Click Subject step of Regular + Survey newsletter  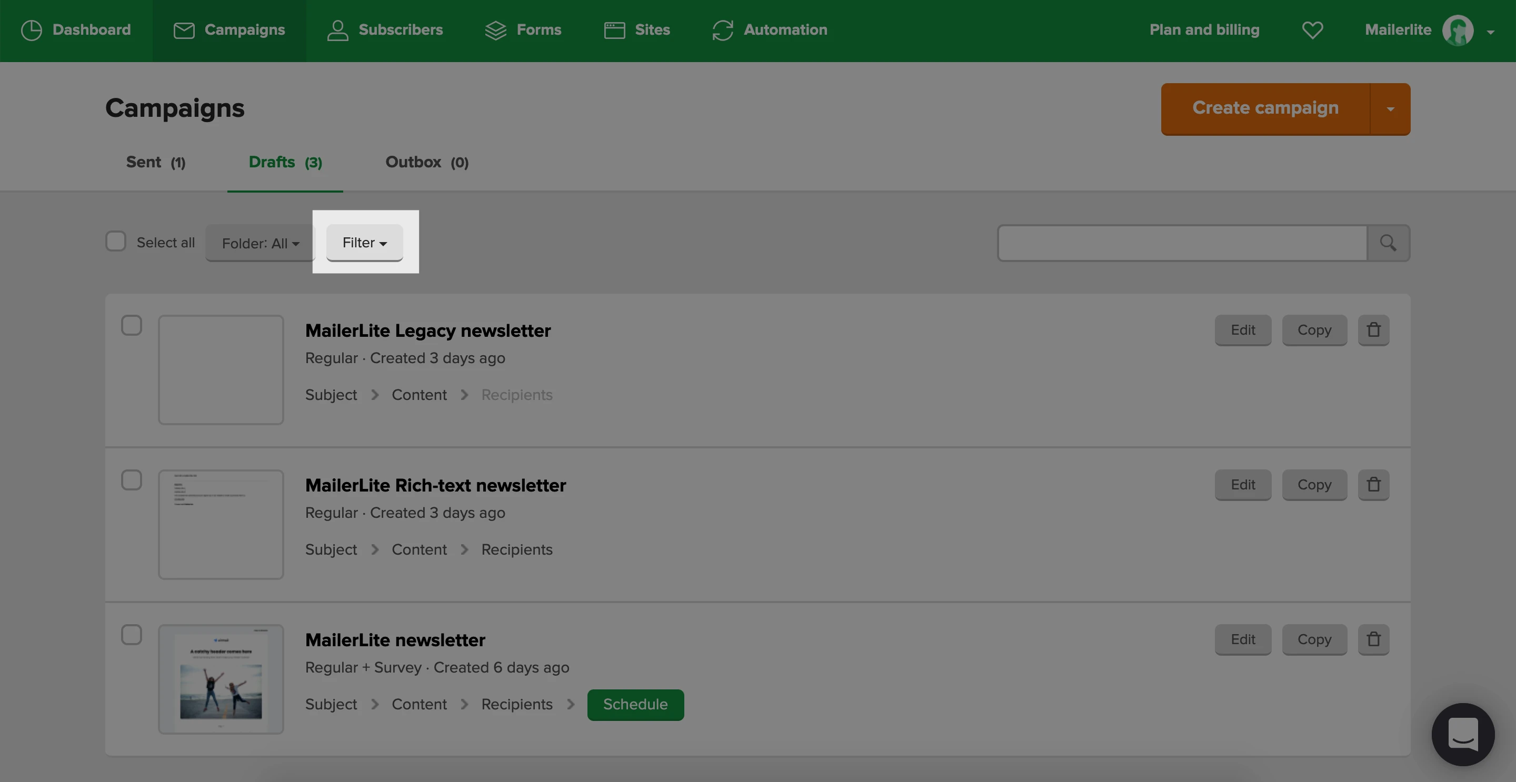(331, 704)
